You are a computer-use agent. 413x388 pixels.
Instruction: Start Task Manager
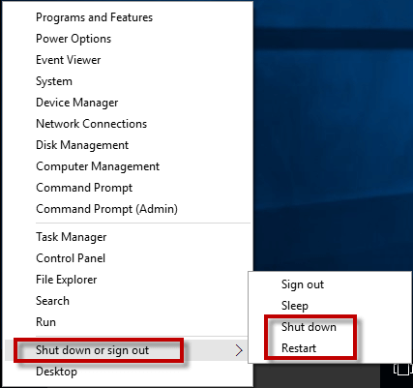coord(71,237)
